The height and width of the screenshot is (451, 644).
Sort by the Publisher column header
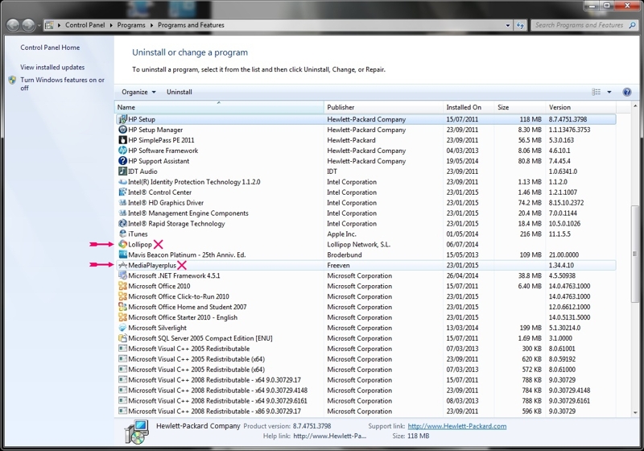point(341,107)
